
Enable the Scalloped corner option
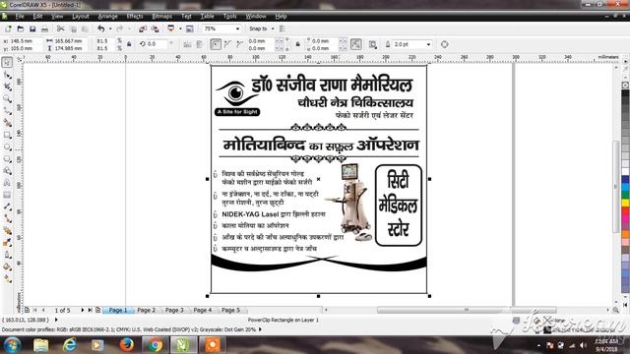coord(227,44)
